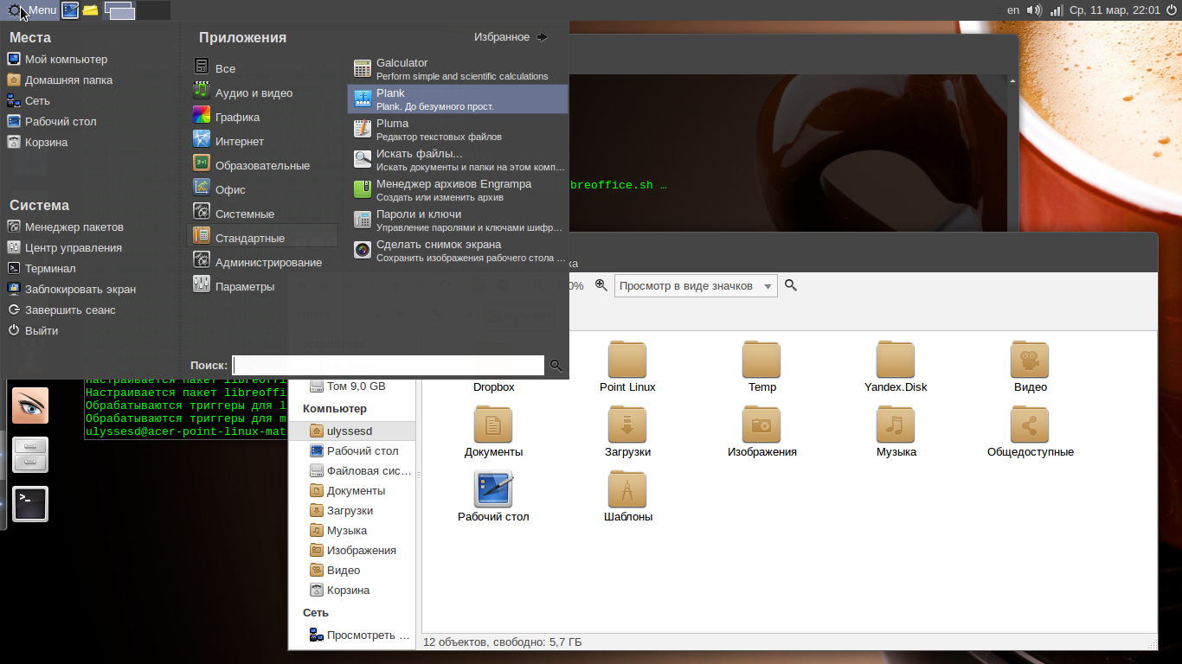Switch to the second workspace
Viewport: 1182px width, 664px height.
coord(153,10)
